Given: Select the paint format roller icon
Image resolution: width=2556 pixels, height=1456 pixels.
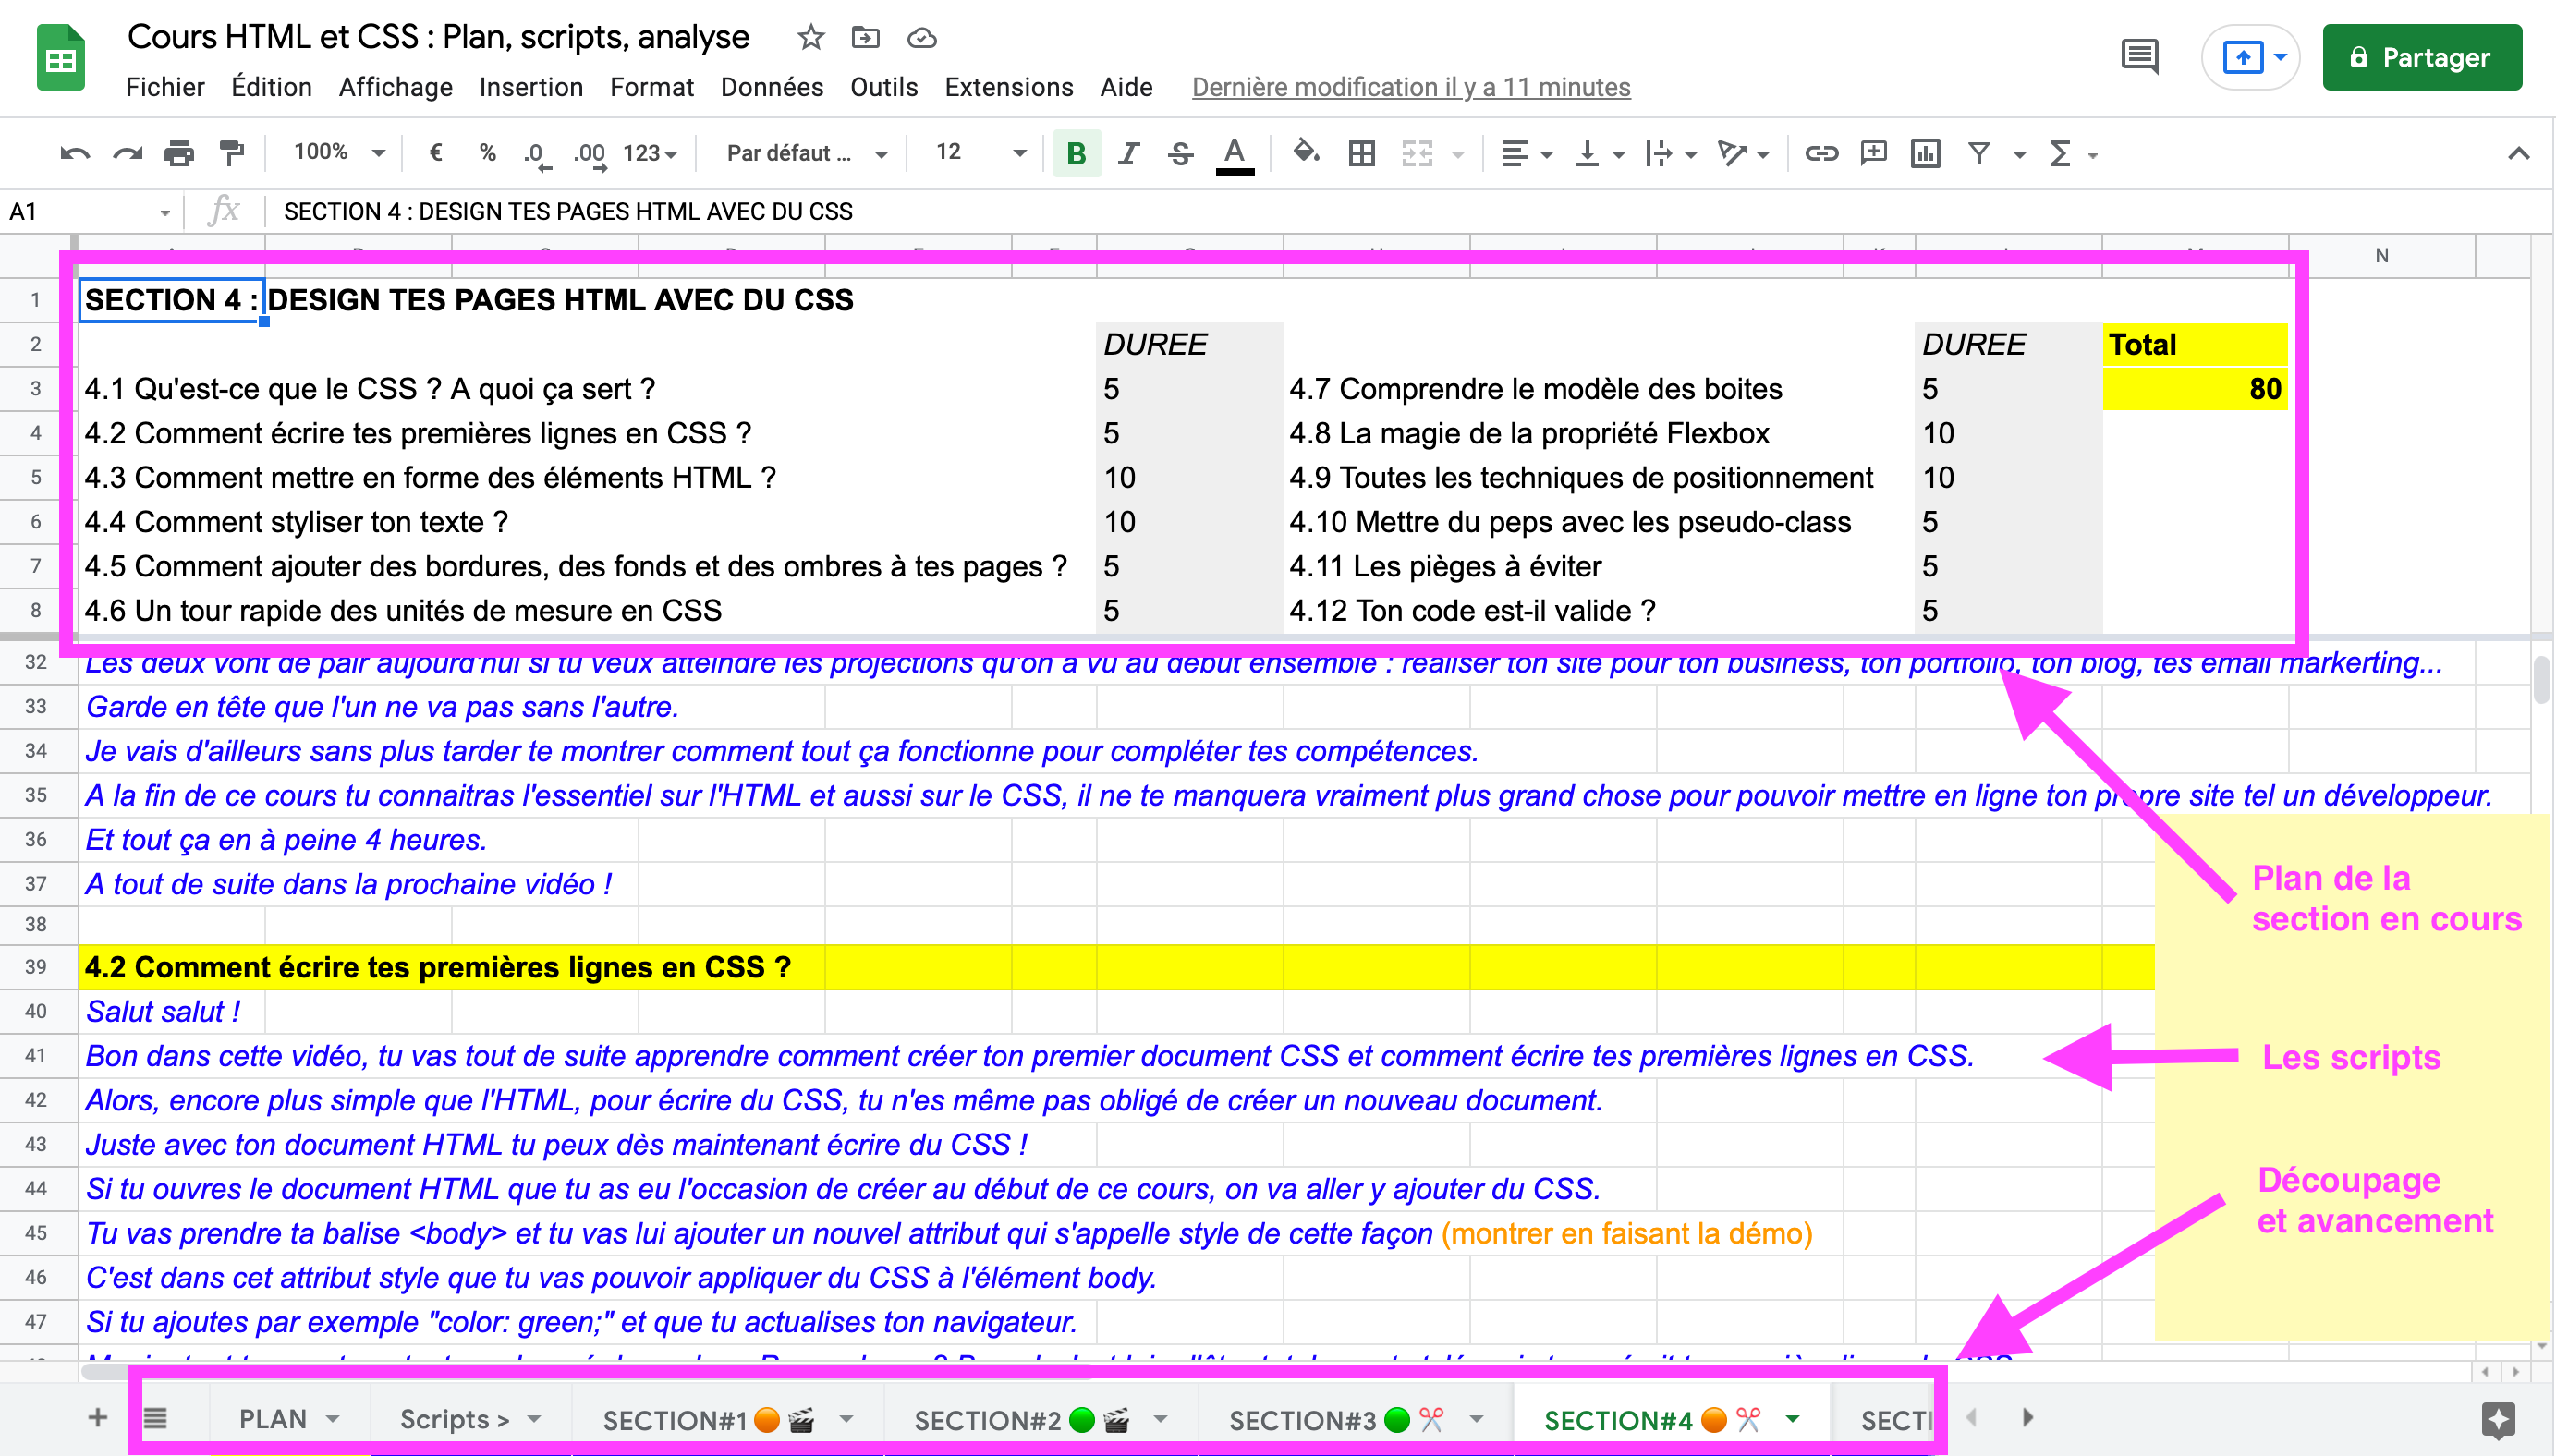Looking at the screenshot, I should point(232,153).
